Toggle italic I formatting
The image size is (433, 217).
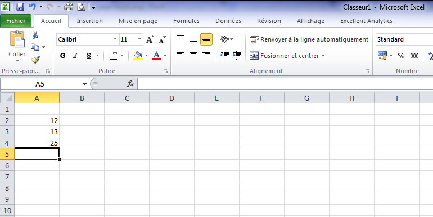(75, 56)
